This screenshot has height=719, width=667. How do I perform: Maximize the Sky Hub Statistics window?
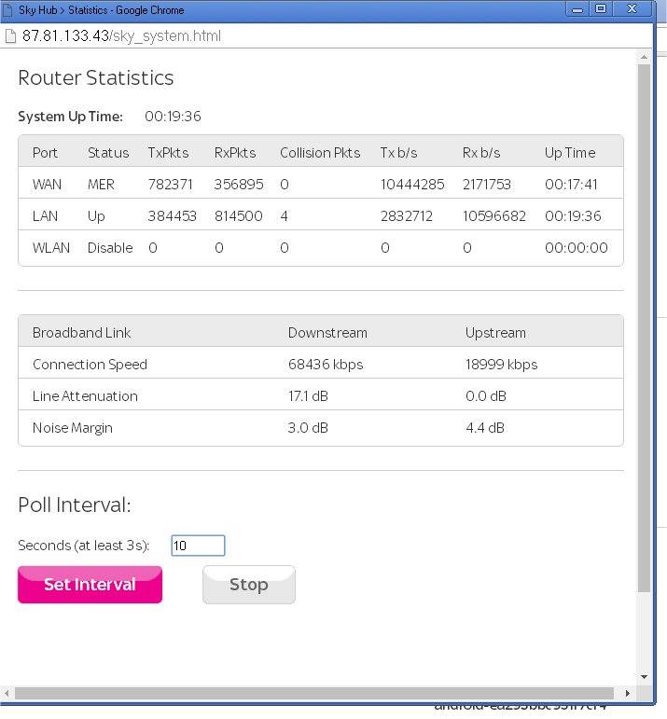coord(601,8)
